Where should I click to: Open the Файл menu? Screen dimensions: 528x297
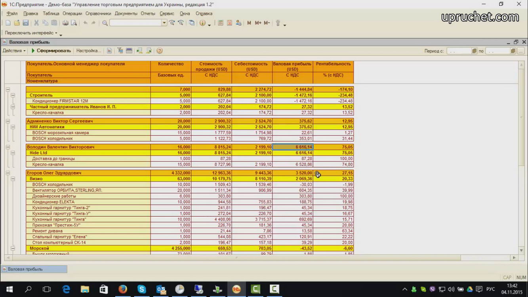[x=12, y=13]
